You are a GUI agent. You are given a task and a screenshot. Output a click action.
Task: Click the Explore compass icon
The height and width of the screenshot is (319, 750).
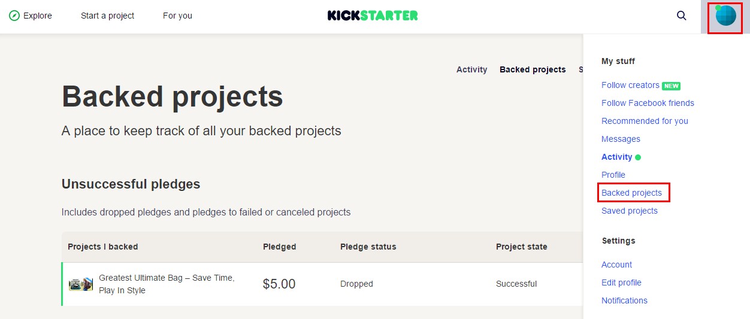(14, 16)
